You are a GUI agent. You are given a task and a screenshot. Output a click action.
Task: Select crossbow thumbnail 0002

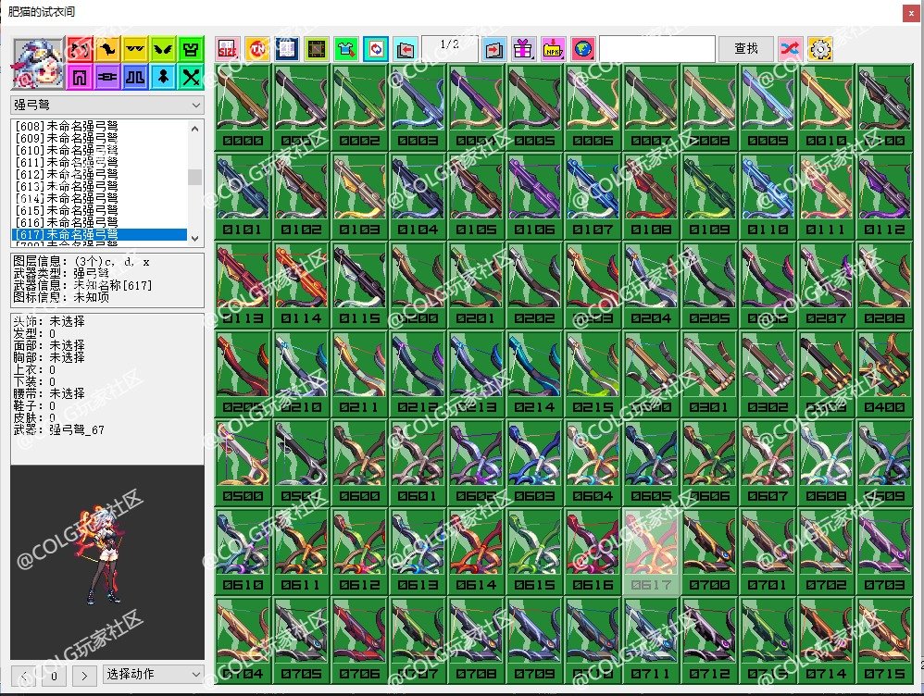[359, 107]
